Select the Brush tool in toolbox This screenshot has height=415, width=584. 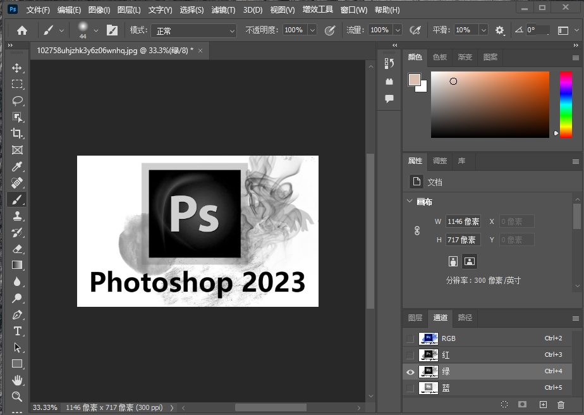pyautogui.click(x=17, y=199)
